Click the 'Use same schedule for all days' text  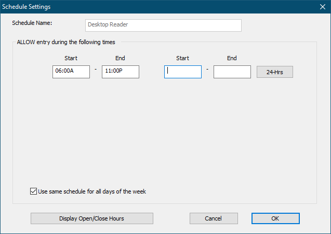pyautogui.click(x=92, y=191)
